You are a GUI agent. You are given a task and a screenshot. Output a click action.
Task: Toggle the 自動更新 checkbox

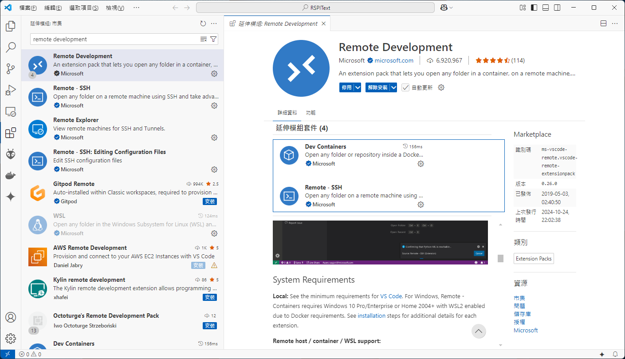(405, 88)
